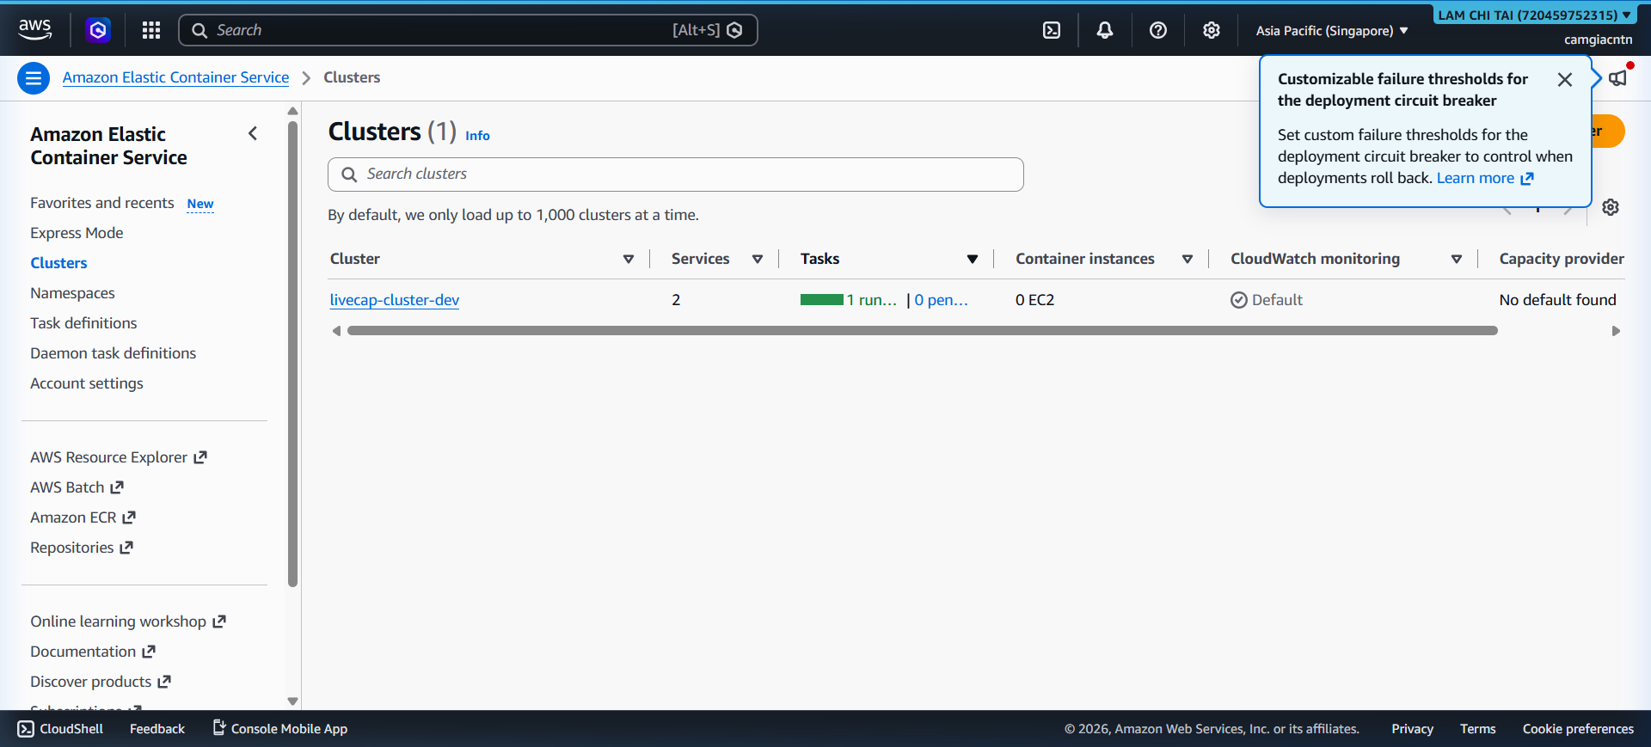Open AWS Resource Explorer external link

[x=119, y=457]
